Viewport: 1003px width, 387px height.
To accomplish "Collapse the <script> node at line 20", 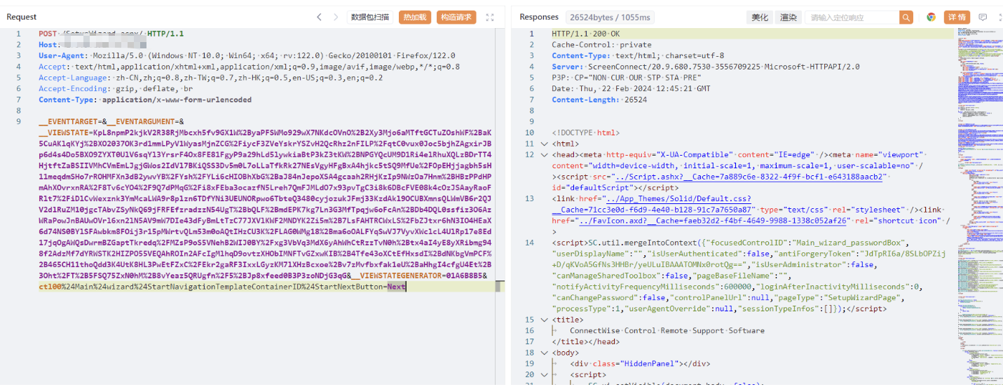I will coord(545,375).
